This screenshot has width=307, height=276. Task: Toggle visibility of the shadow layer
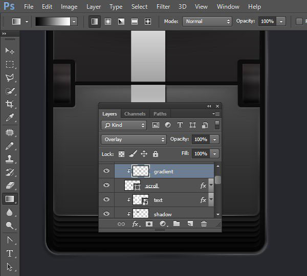tap(106, 214)
